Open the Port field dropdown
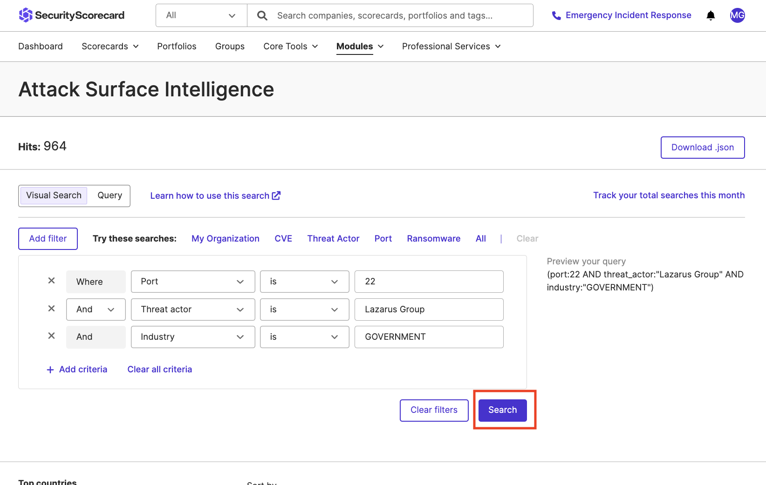 [x=193, y=282]
